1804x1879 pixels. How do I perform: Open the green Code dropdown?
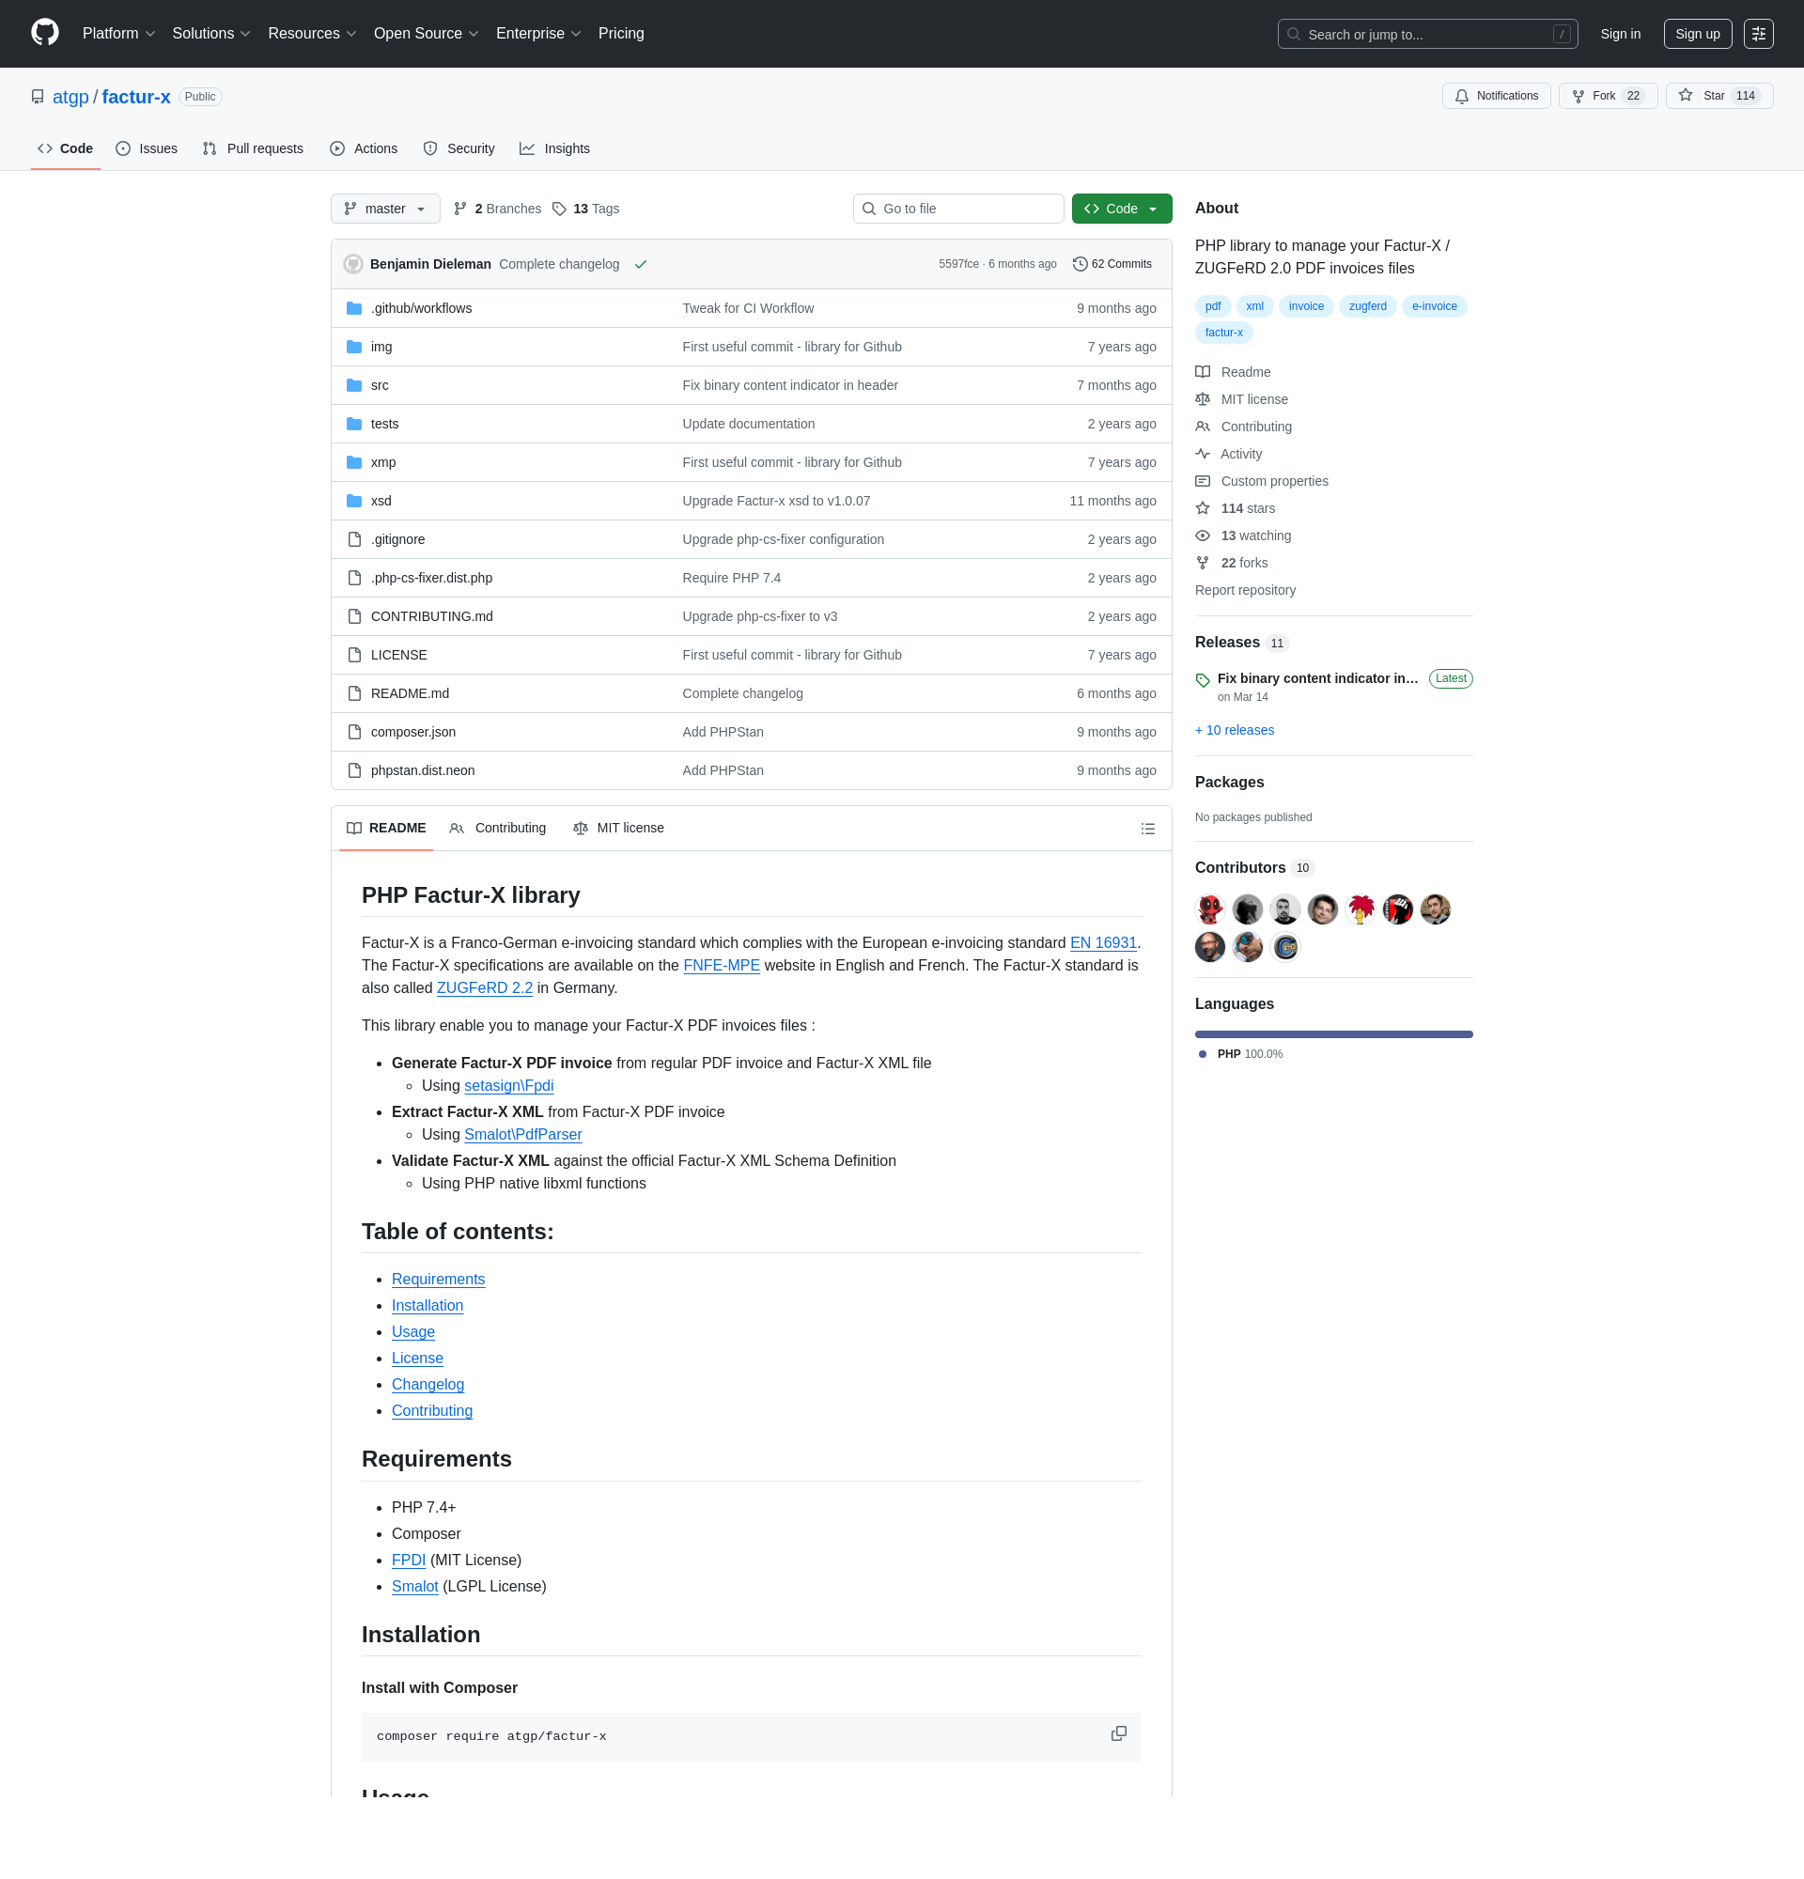(1122, 209)
